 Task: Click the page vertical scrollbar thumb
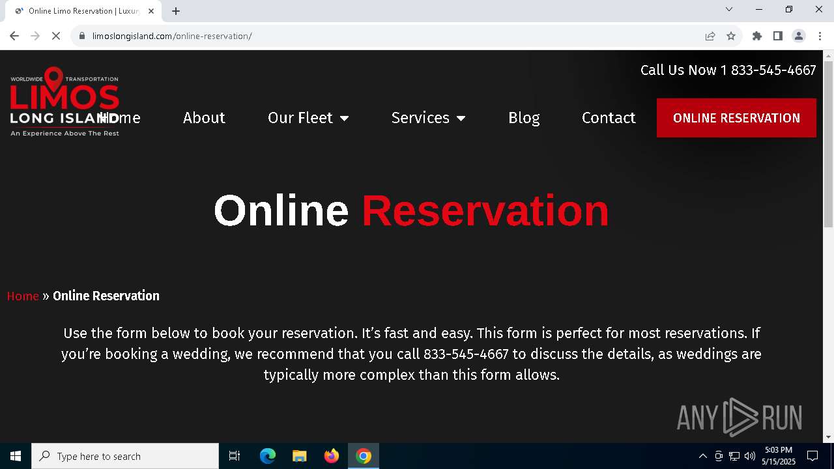[828, 144]
